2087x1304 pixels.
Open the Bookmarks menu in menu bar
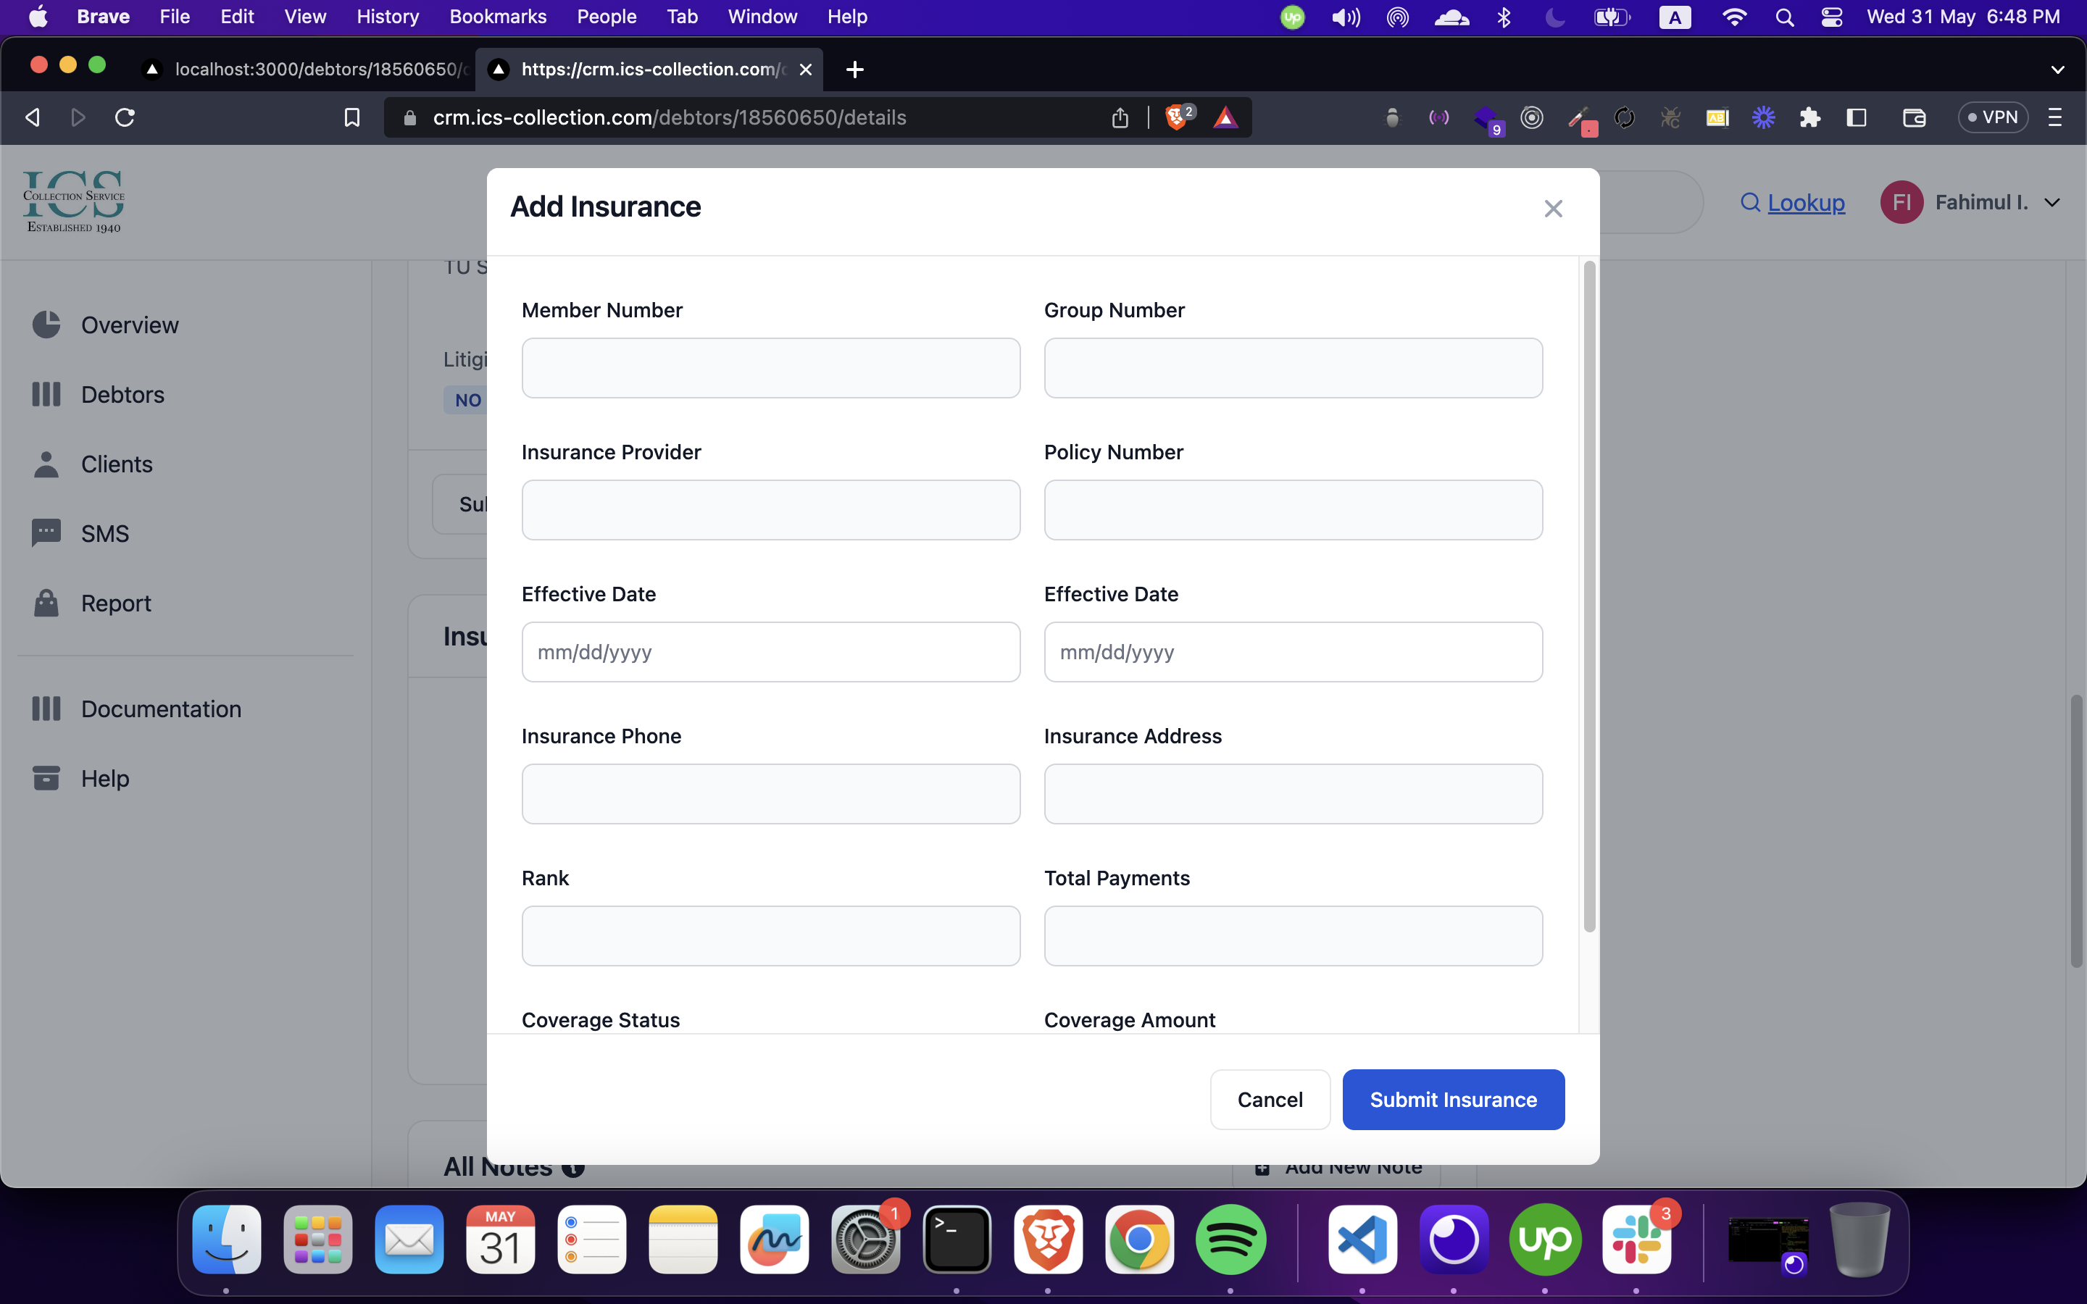(x=498, y=17)
